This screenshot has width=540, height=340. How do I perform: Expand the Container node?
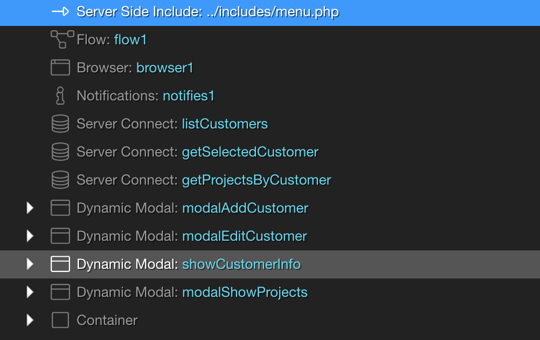[30, 320]
